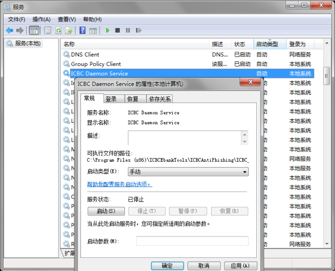Open the 启动类型 dropdown
335x271 pixels.
(x=188, y=172)
